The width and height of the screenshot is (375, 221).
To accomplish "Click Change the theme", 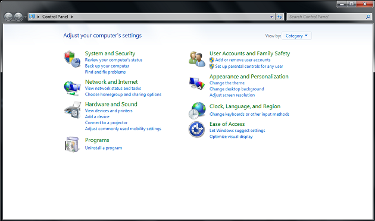I will tap(227, 83).
